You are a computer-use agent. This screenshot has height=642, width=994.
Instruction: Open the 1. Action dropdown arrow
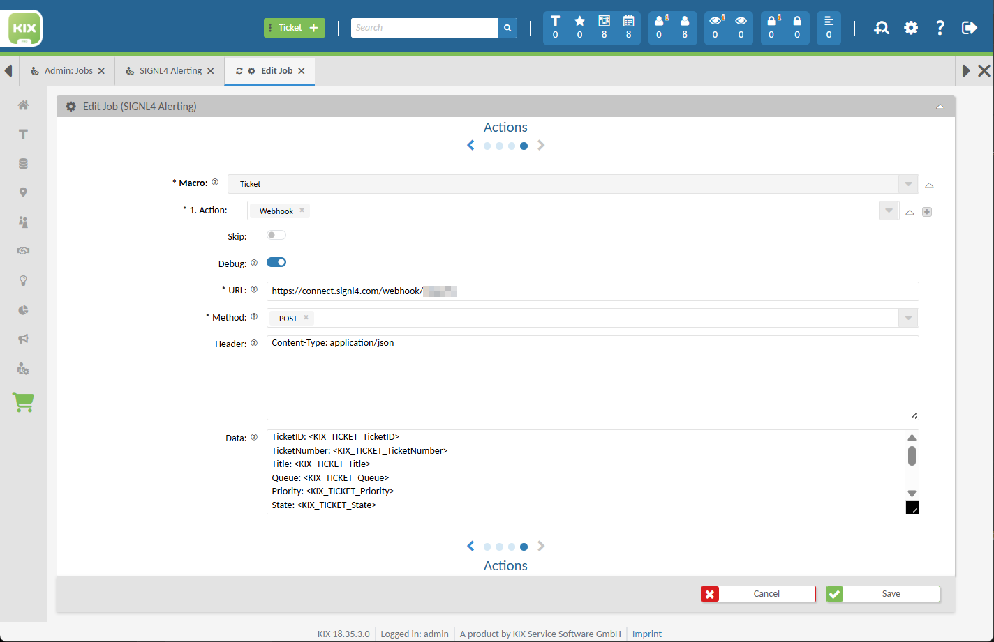point(889,211)
